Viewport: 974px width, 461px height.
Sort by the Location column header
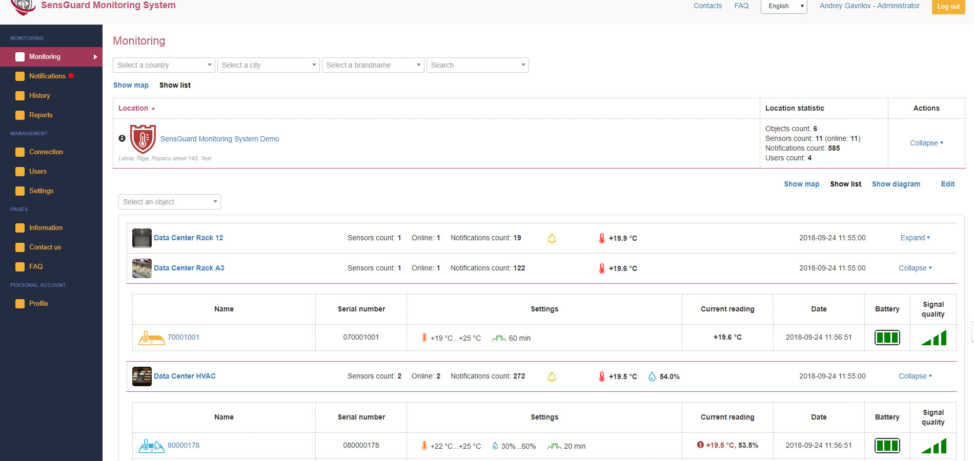click(x=133, y=108)
